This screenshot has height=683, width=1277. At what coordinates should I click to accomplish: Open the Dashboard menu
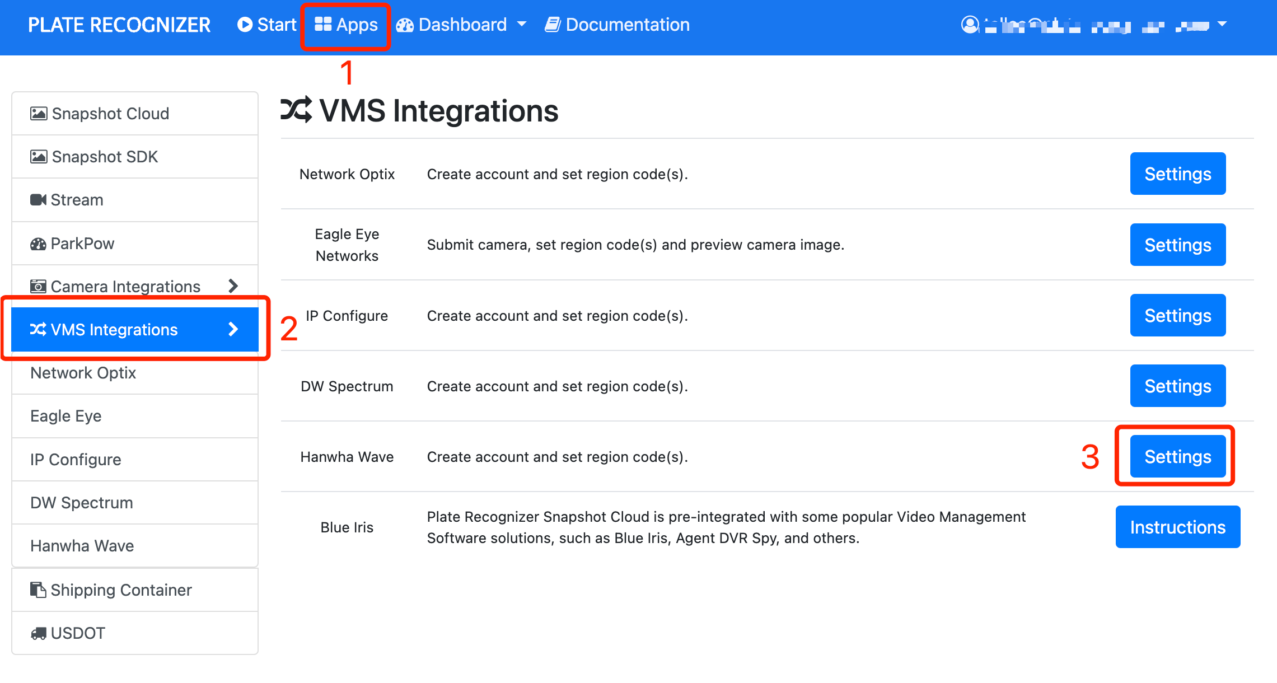tap(462, 25)
